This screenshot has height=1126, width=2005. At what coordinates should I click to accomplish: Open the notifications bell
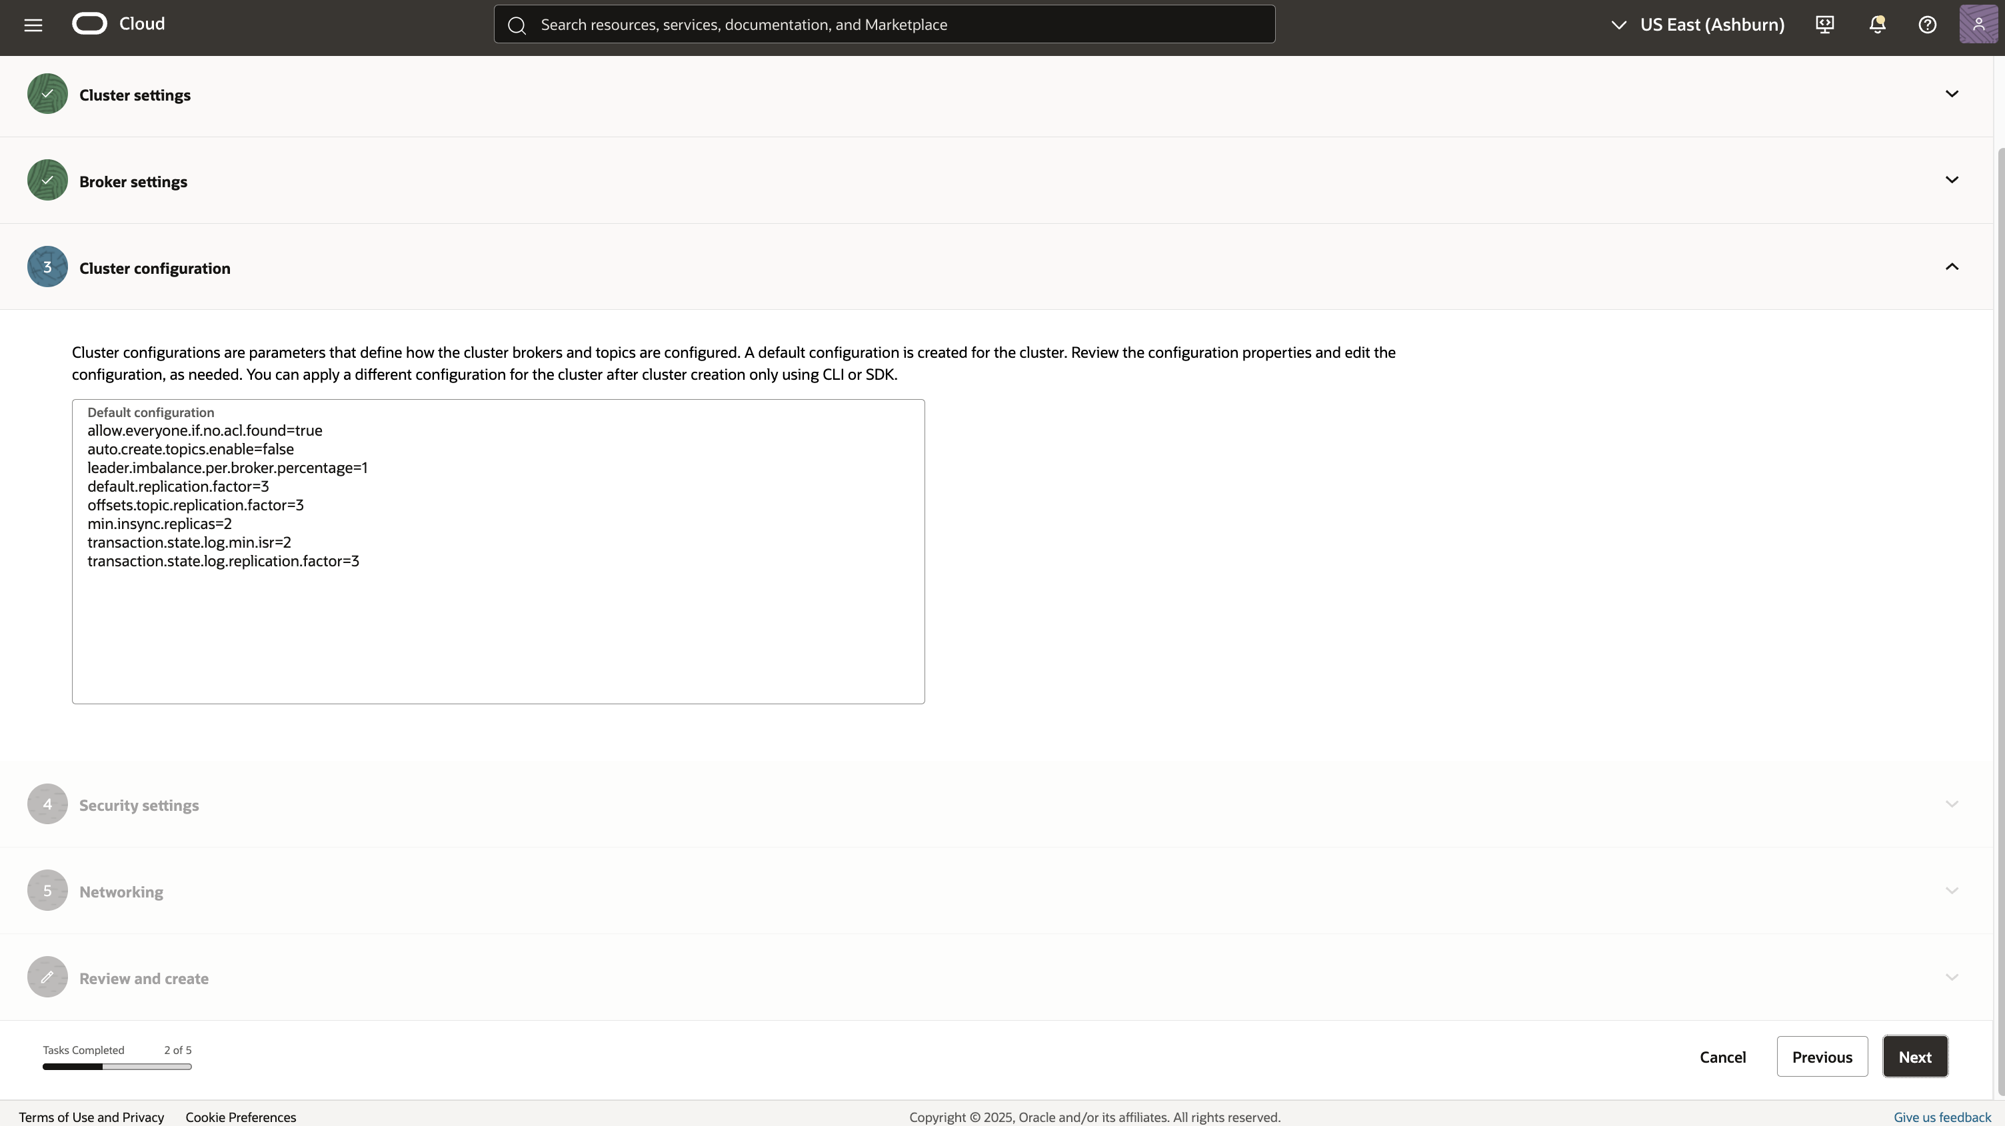[1876, 25]
